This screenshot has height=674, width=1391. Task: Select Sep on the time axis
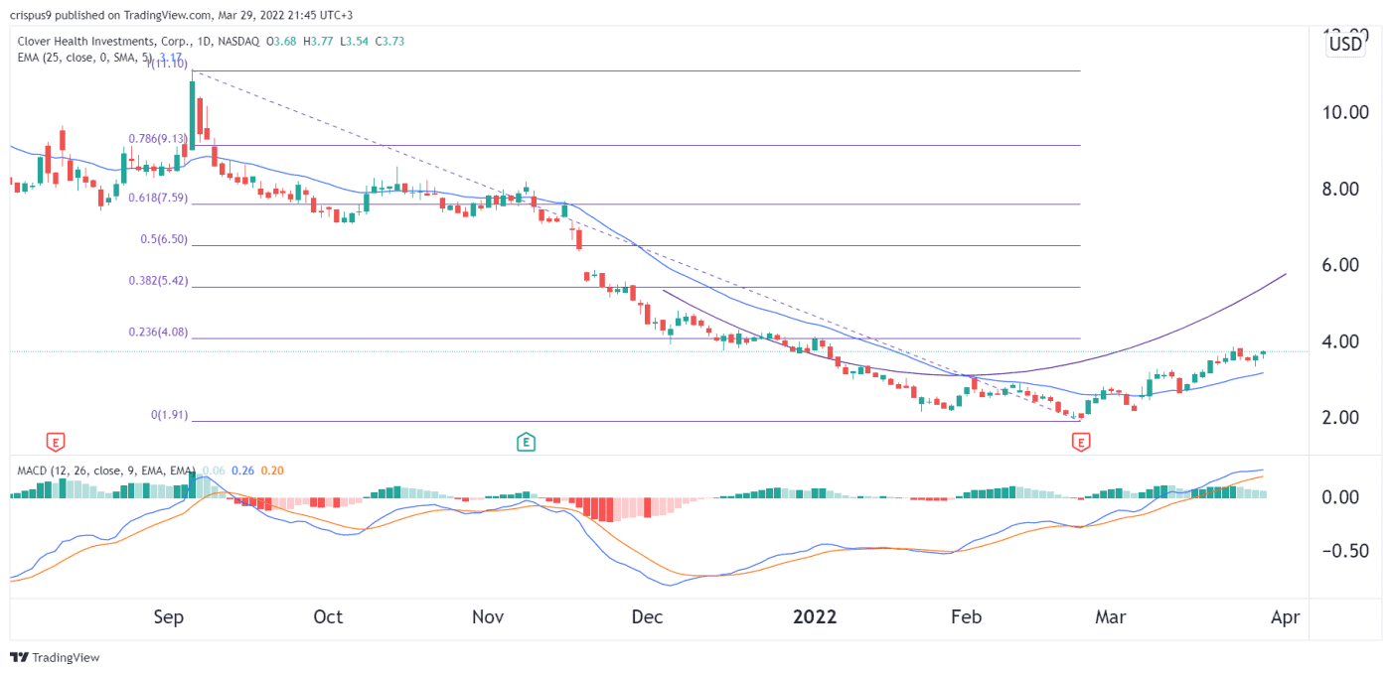[169, 616]
